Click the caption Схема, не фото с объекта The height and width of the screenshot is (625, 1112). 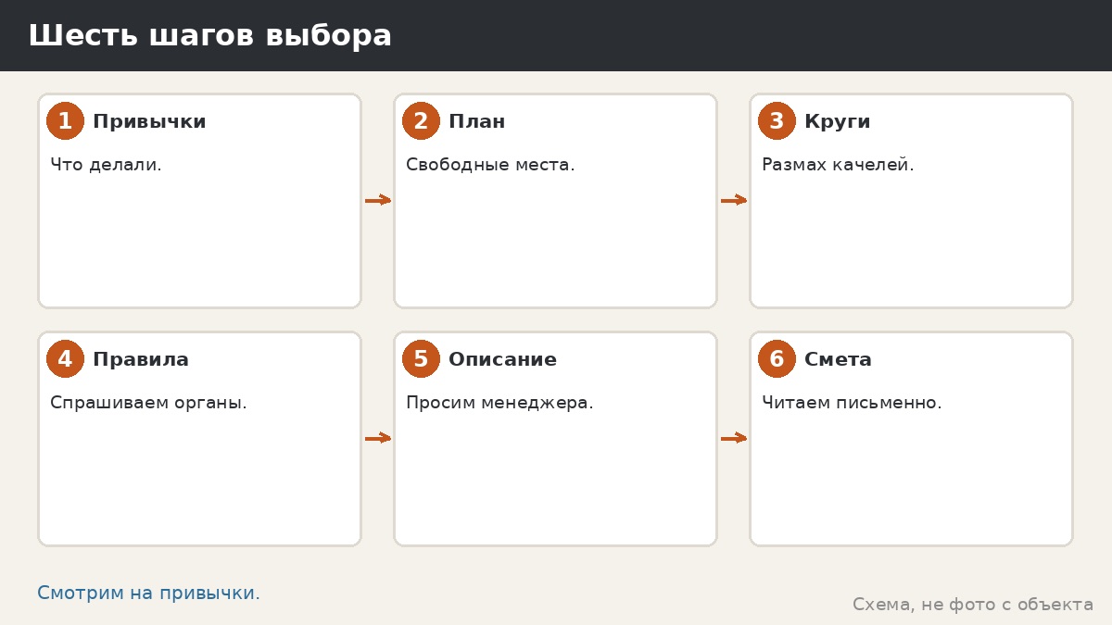[973, 605]
